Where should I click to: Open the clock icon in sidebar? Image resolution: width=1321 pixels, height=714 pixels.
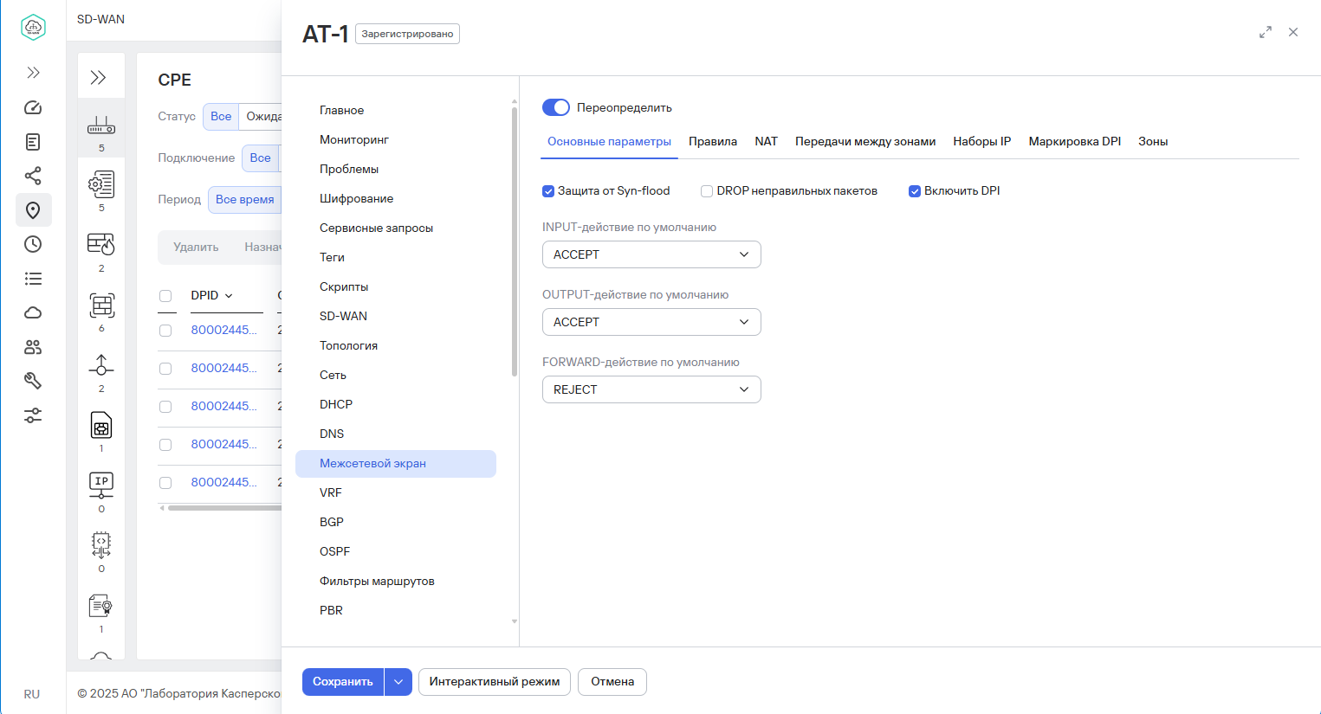[x=33, y=244]
